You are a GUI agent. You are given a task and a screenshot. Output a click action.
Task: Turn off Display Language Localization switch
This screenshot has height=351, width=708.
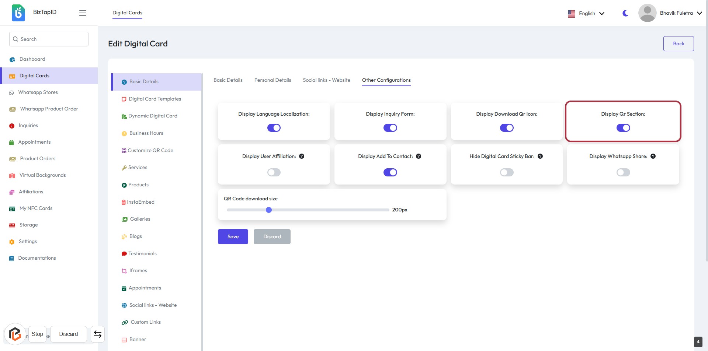[x=274, y=128]
